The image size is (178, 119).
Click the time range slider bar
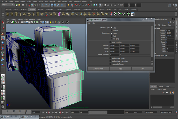(98, 112)
